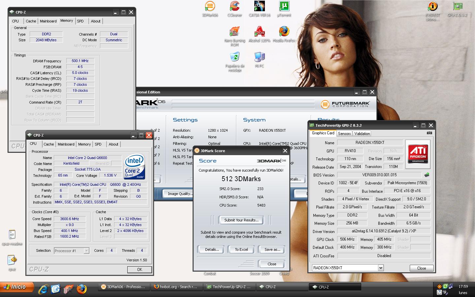Launch Internet Explorer from Quick Launch
The height and width of the screenshot is (297, 475).
click(43, 289)
